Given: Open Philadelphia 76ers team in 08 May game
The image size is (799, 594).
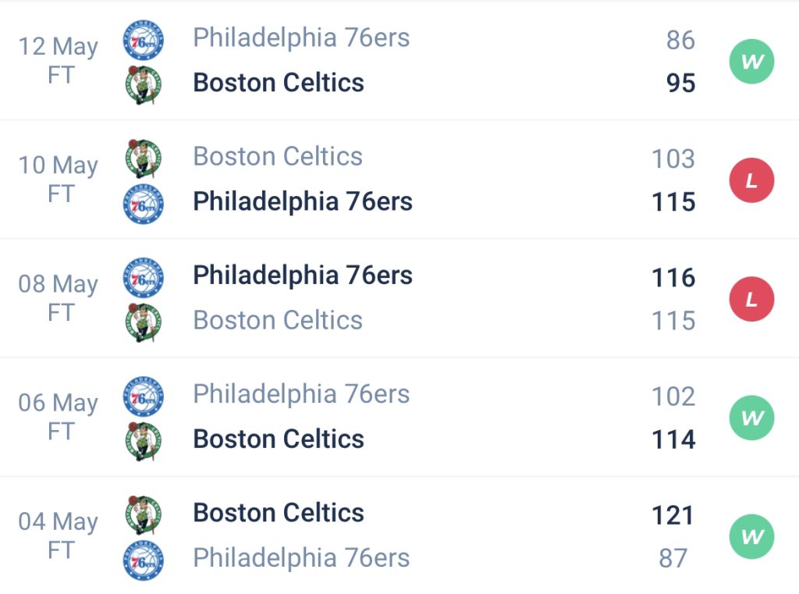Looking at the screenshot, I should click(x=303, y=276).
